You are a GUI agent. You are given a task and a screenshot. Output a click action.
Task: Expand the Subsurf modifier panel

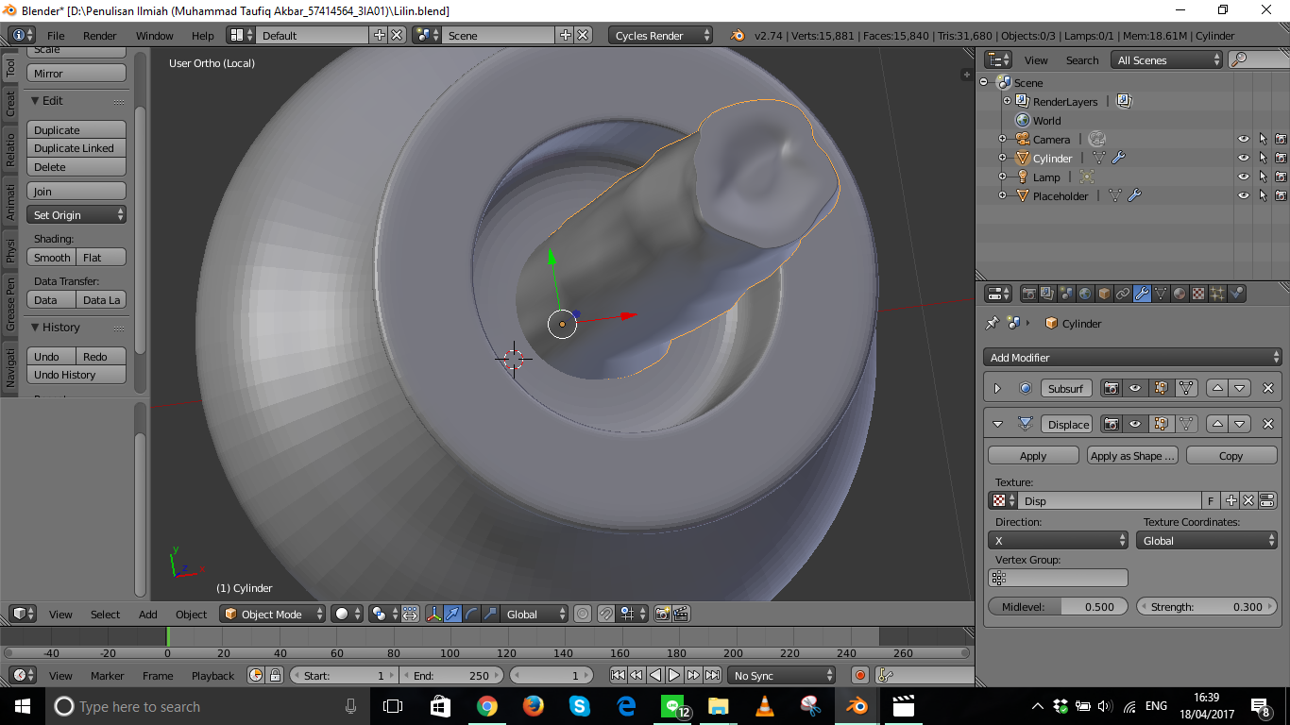tap(997, 388)
